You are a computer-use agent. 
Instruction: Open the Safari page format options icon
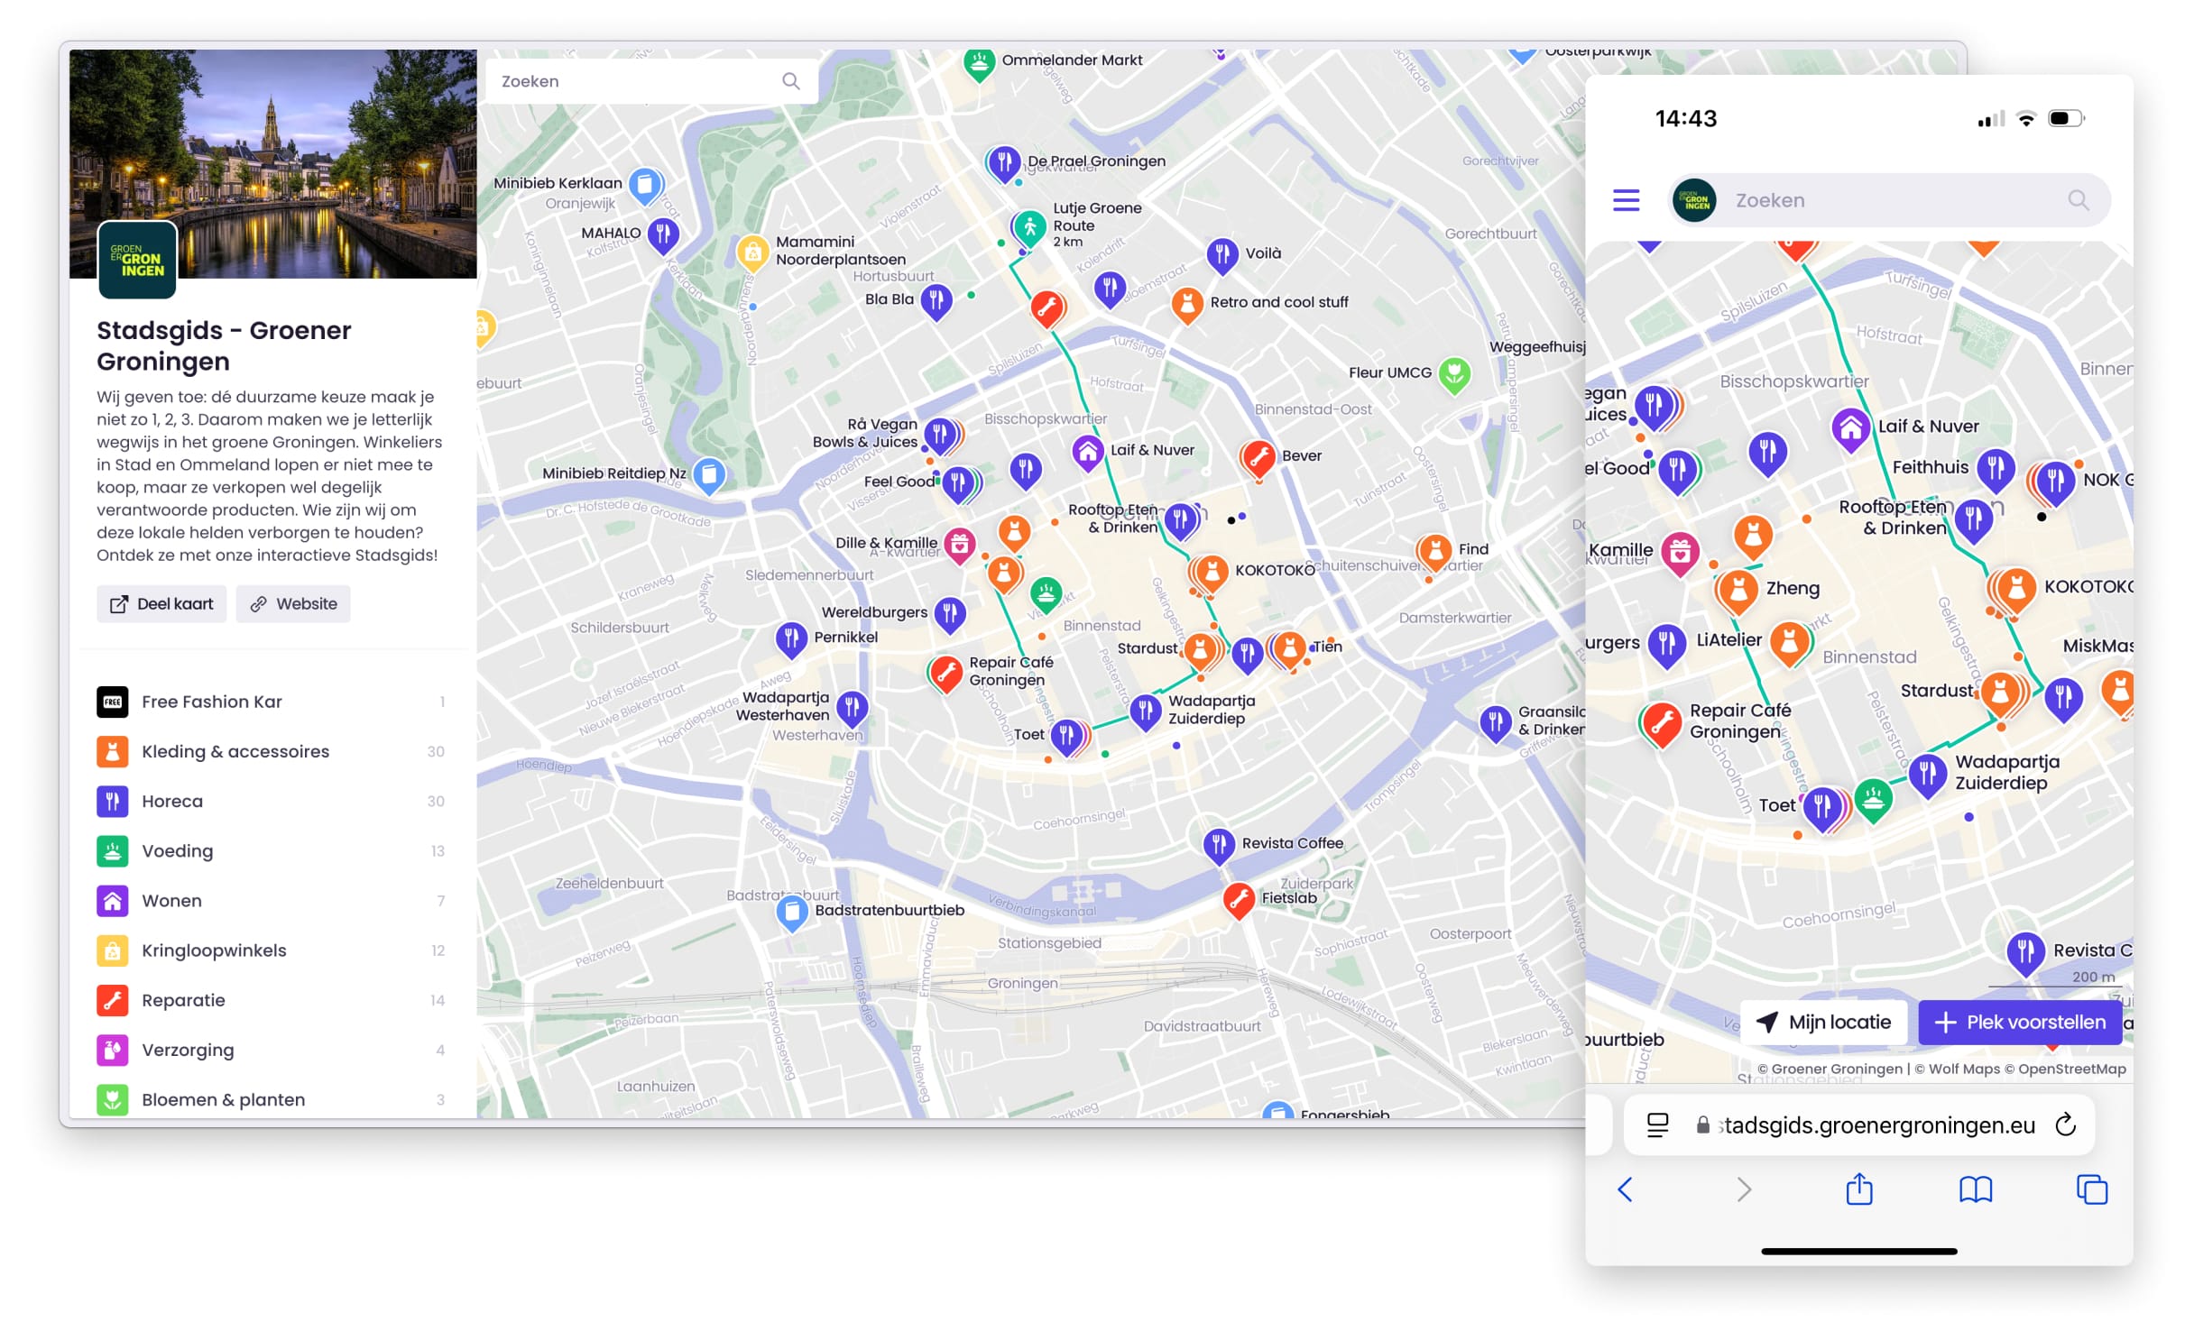pyautogui.click(x=1657, y=1124)
